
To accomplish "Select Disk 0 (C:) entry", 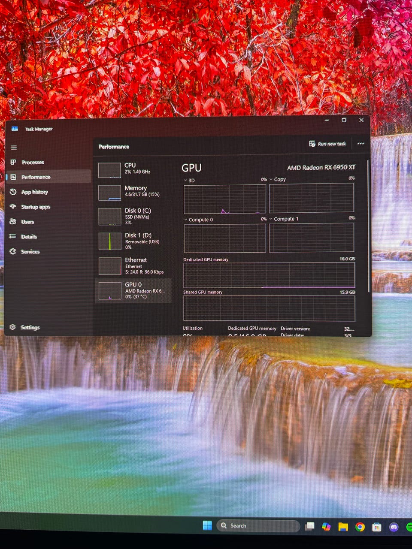I will (x=133, y=216).
